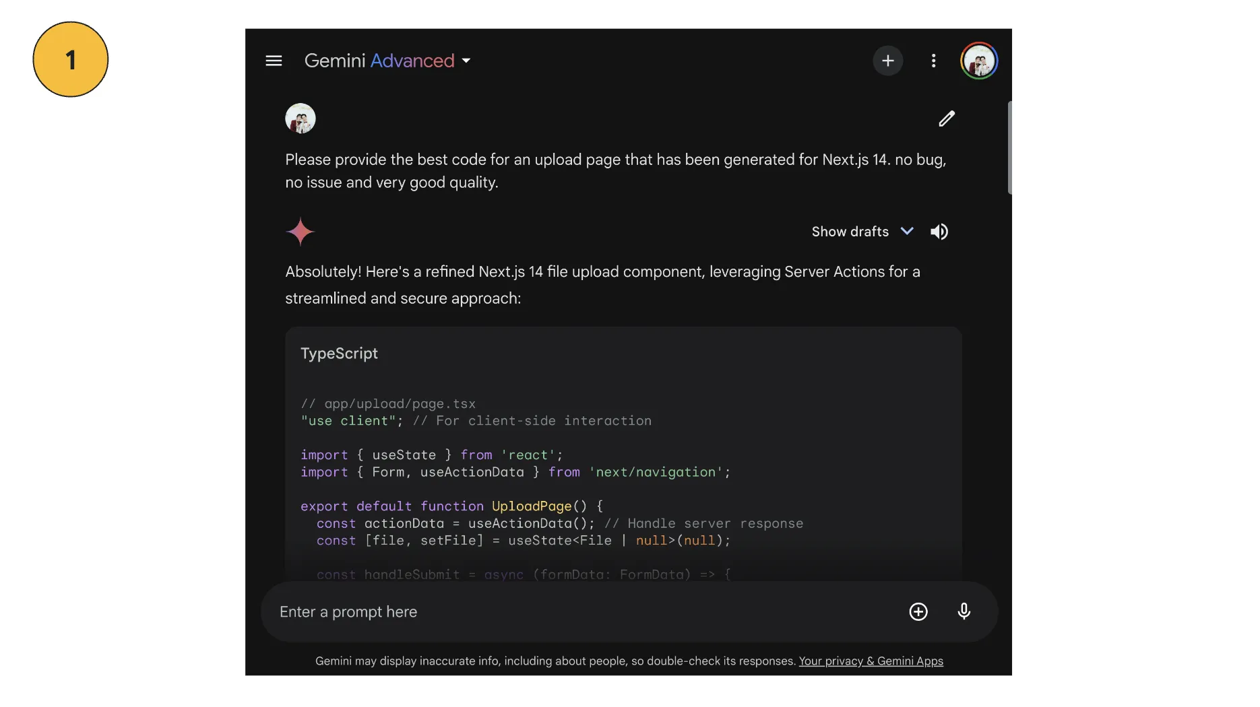This screenshot has width=1260, height=707.
Task: Click the const actionData = useActionData() line
Action: point(560,523)
